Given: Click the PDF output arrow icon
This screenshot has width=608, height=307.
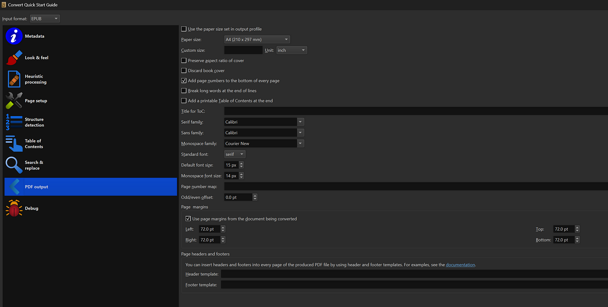Looking at the screenshot, I should [x=14, y=187].
